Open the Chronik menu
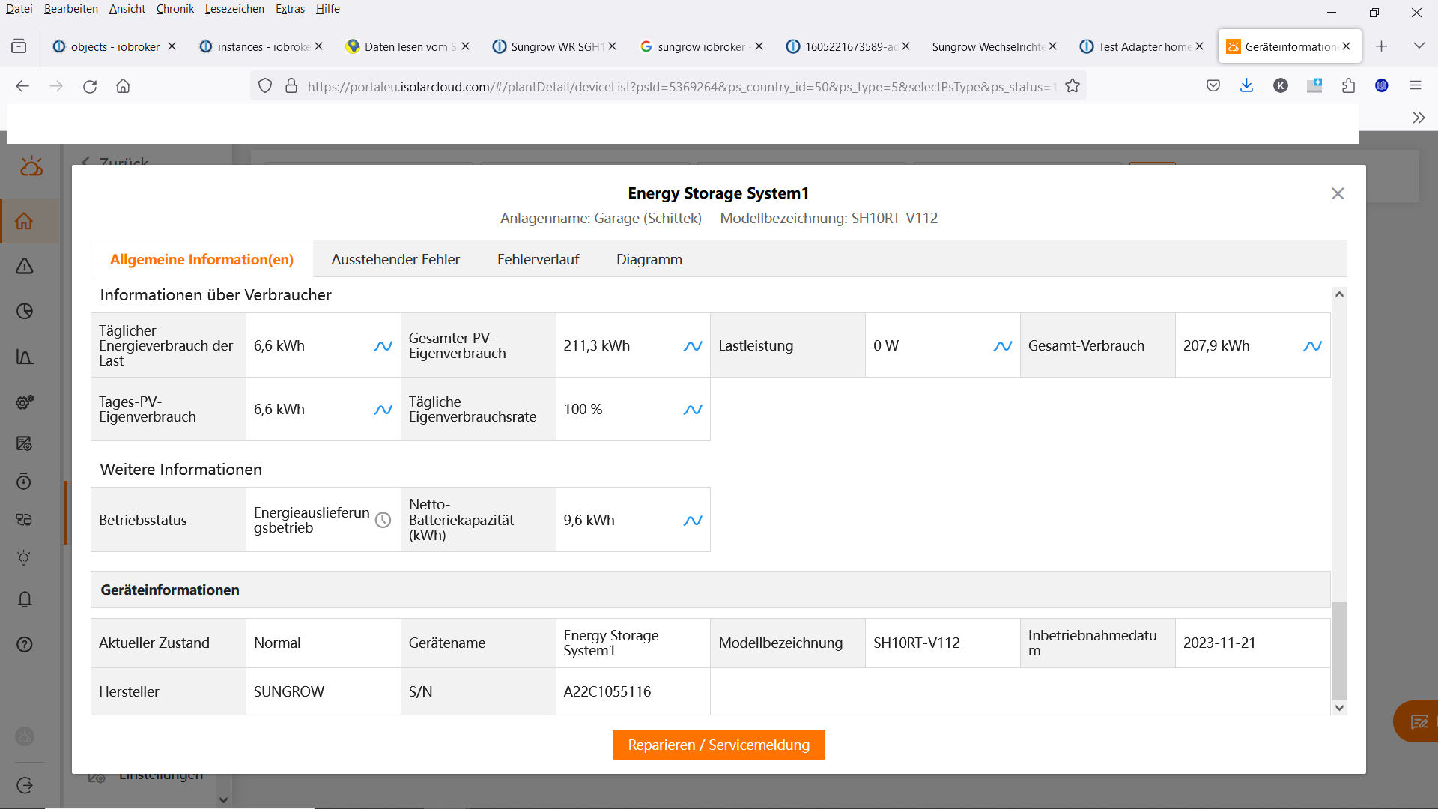This screenshot has height=809, width=1438. (x=175, y=9)
